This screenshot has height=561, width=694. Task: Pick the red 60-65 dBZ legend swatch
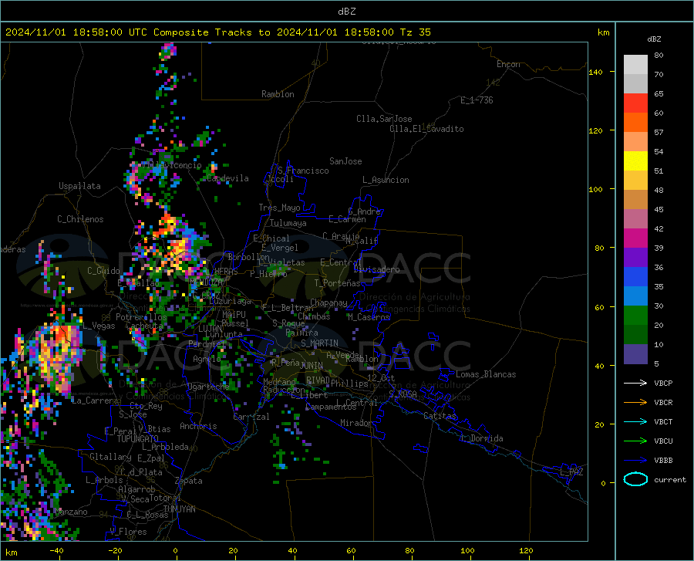click(635, 103)
